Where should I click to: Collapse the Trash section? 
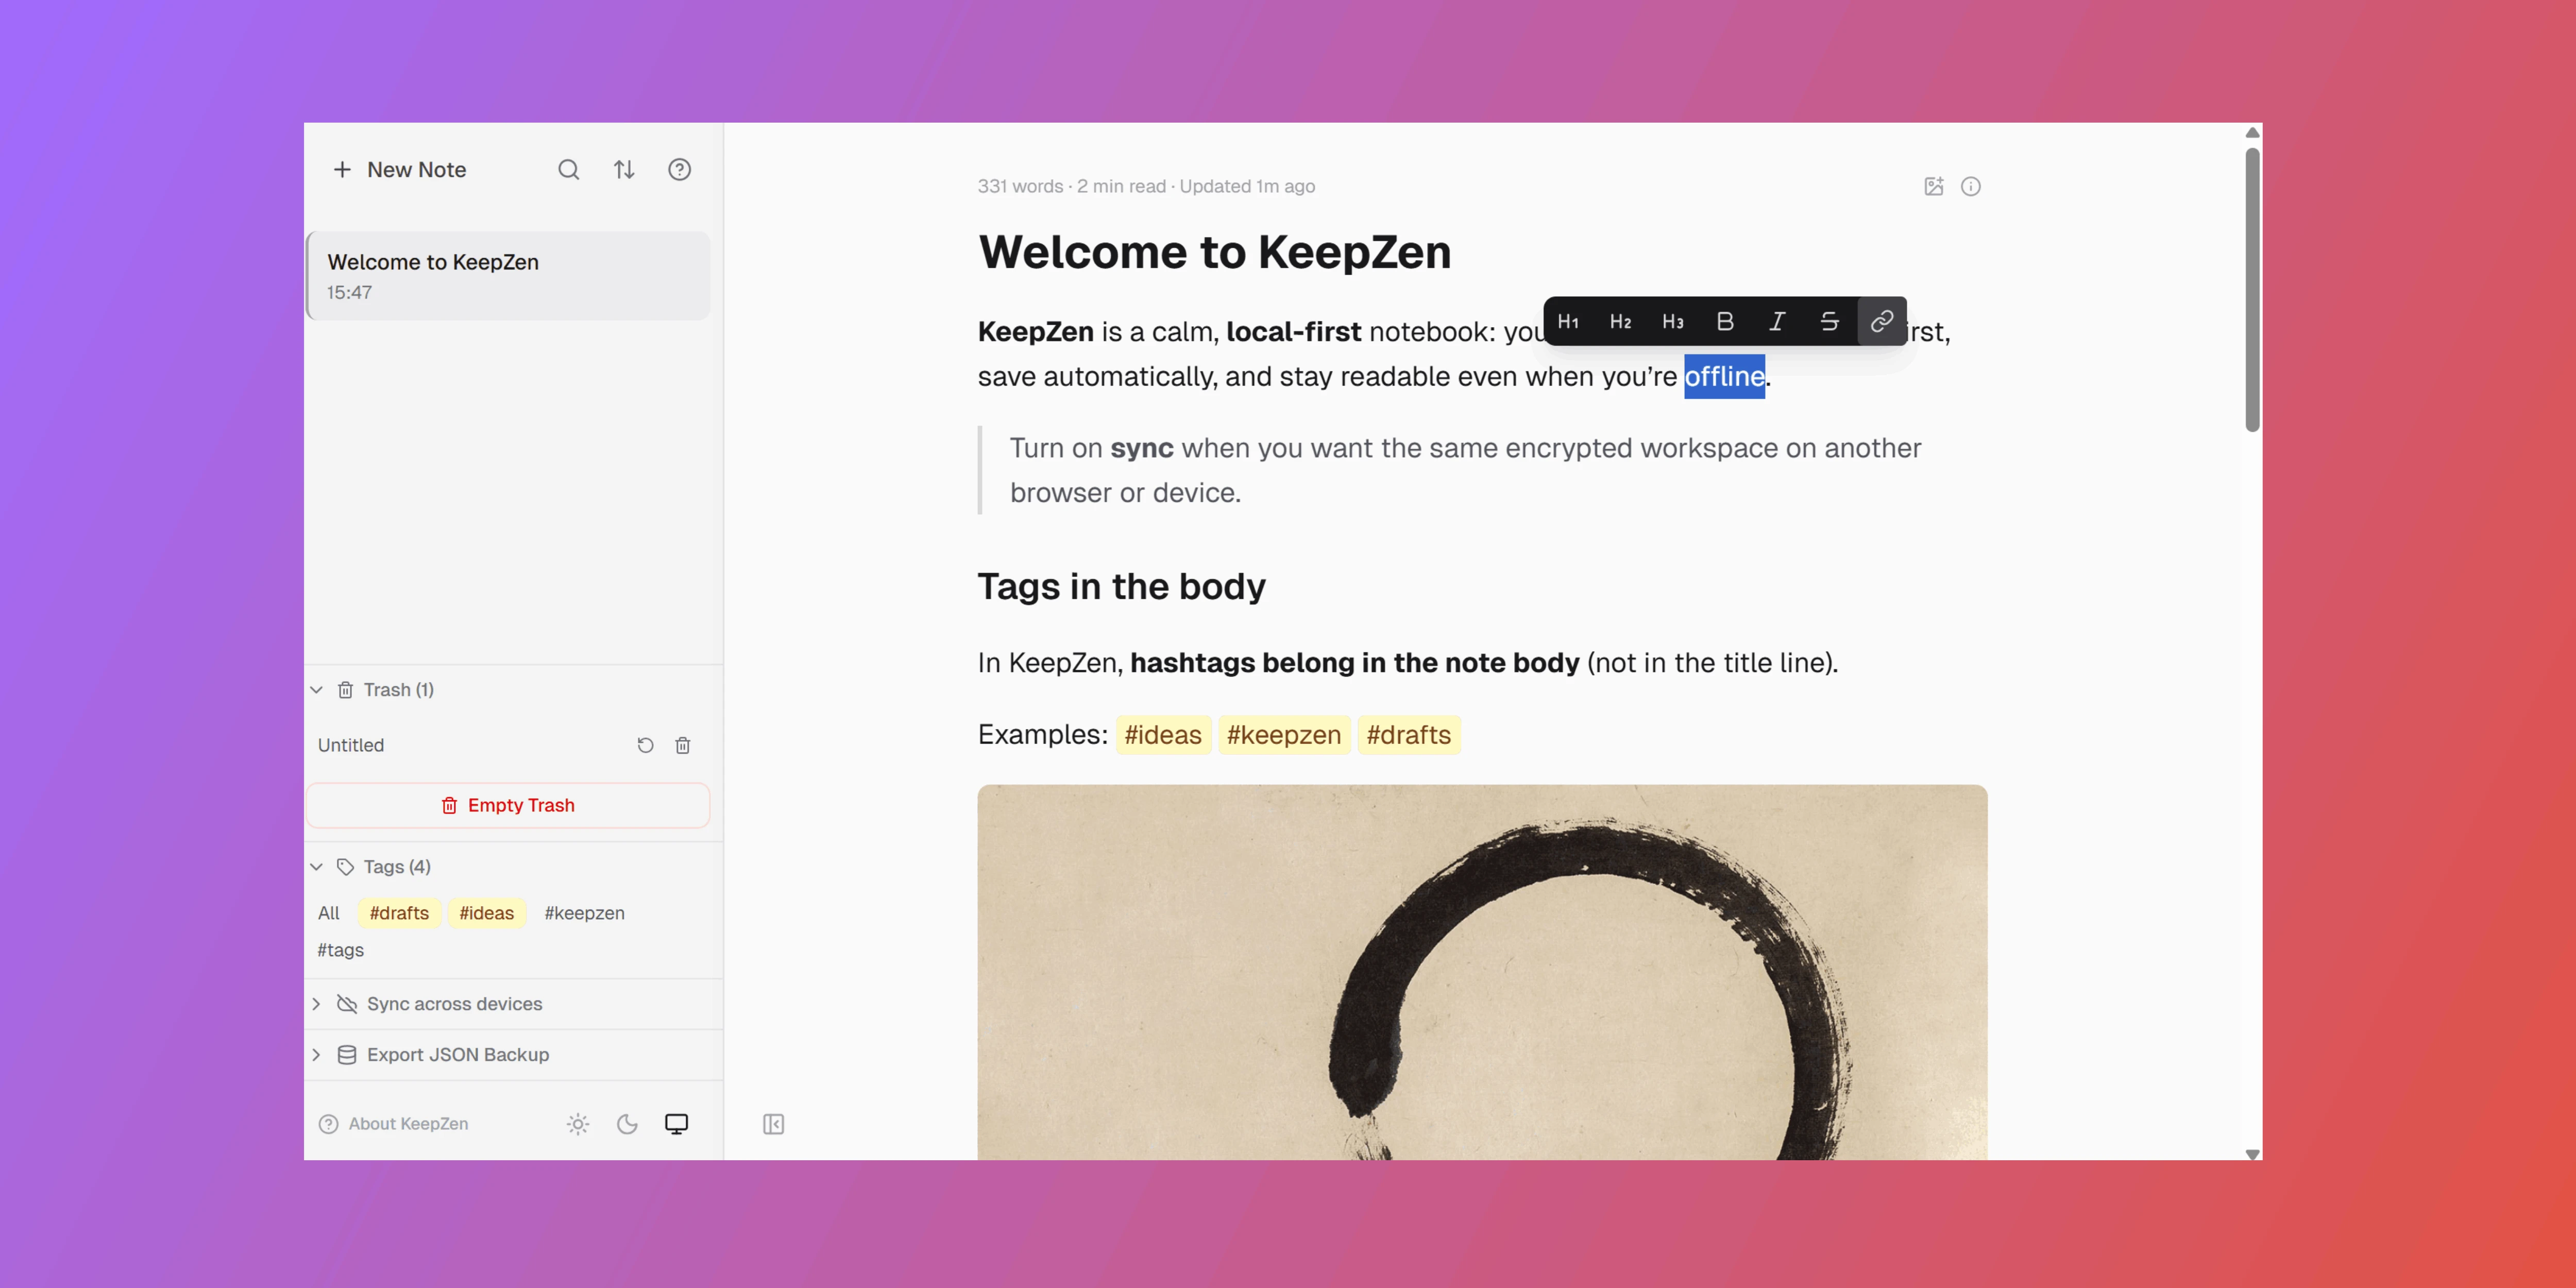(x=317, y=690)
